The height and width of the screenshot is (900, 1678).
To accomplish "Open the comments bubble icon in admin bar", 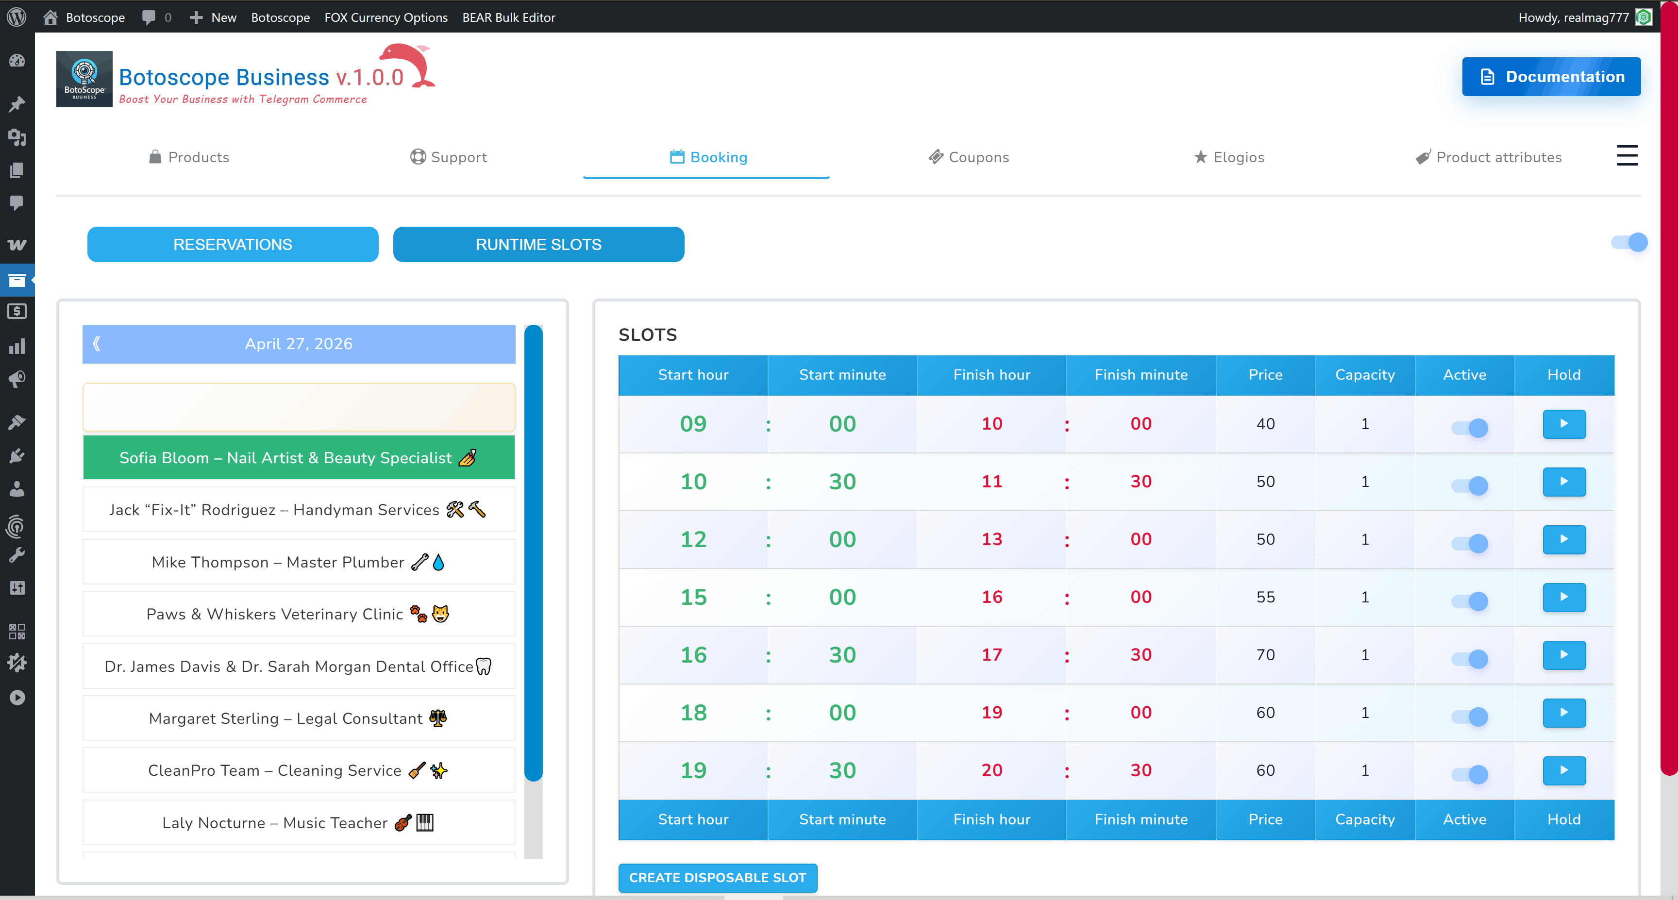I will coord(149,17).
